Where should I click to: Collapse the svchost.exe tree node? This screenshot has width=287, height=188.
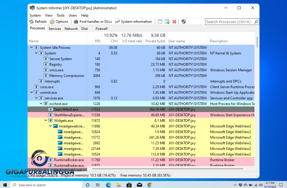pyautogui.click(x=41, y=104)
